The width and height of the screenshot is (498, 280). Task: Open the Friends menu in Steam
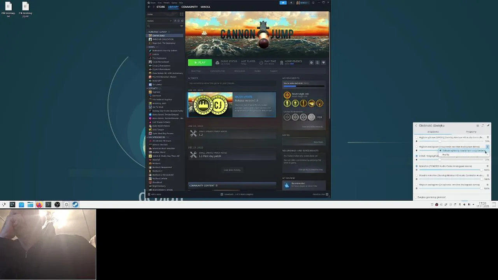coord(167,3)
